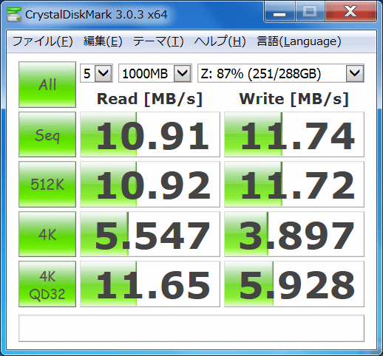Start the 4K QD32 test
This screenshot has width=383, height=356.
47,284
